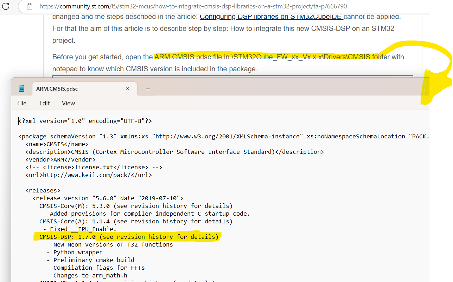This screenshot has width=453, height=282.
Task: Click the New Neon versions of f32 functions line
Action: 110,244
